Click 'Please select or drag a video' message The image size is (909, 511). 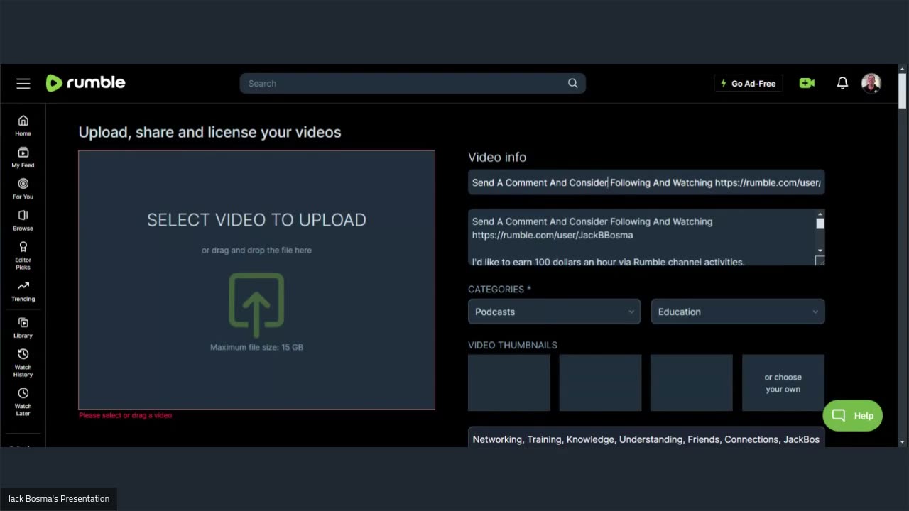(x=125, y=415)
